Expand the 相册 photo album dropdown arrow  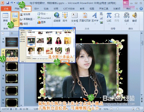[x=29, y=24]
